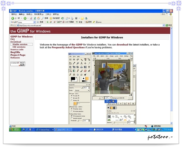Image resolution: width=182 pixels, height=147 pixels.
Task: Stop page loading with the red X icon
Action: tap(31, 18)
